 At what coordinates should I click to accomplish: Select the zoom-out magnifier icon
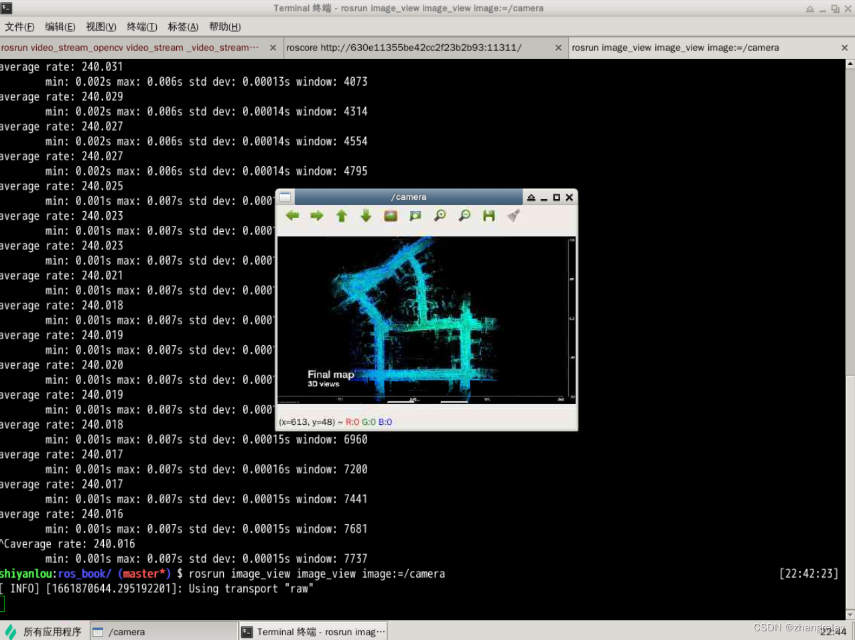[x=464, y=216]
